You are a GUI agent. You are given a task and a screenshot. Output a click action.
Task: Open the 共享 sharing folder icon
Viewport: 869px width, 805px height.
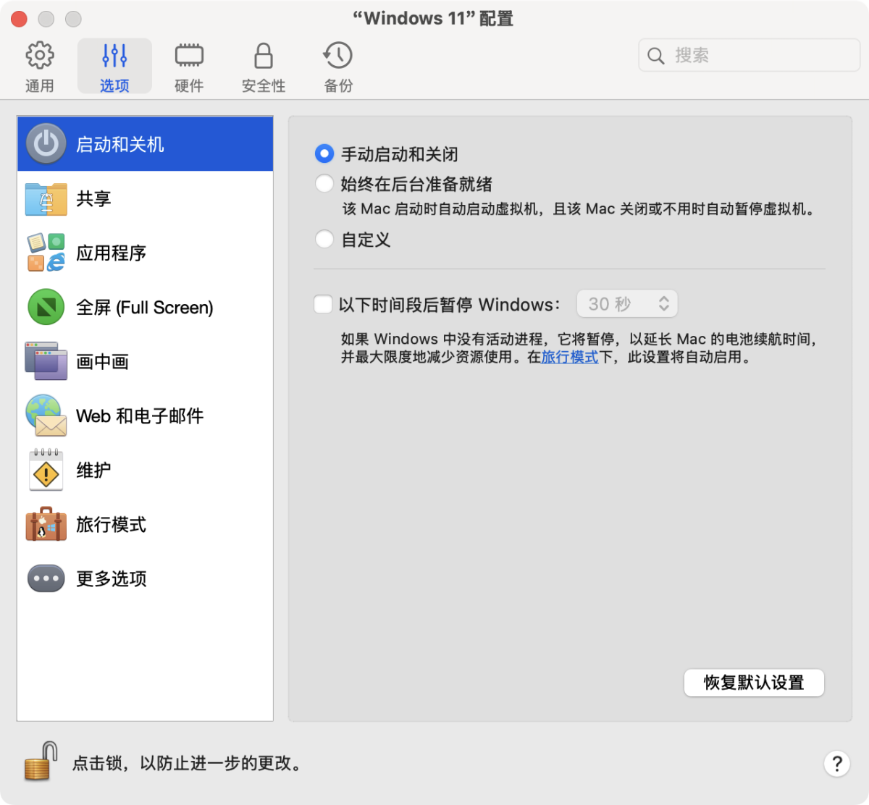coord(46,199)
